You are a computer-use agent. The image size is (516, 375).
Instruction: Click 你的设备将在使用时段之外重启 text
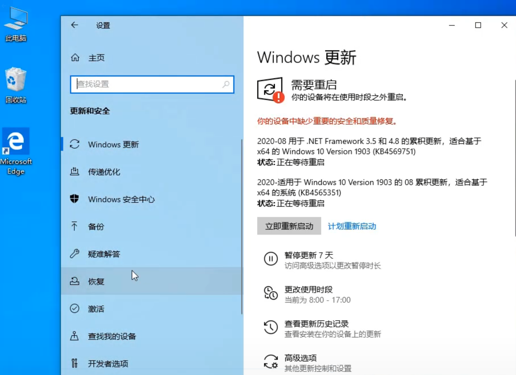[349, 97]
